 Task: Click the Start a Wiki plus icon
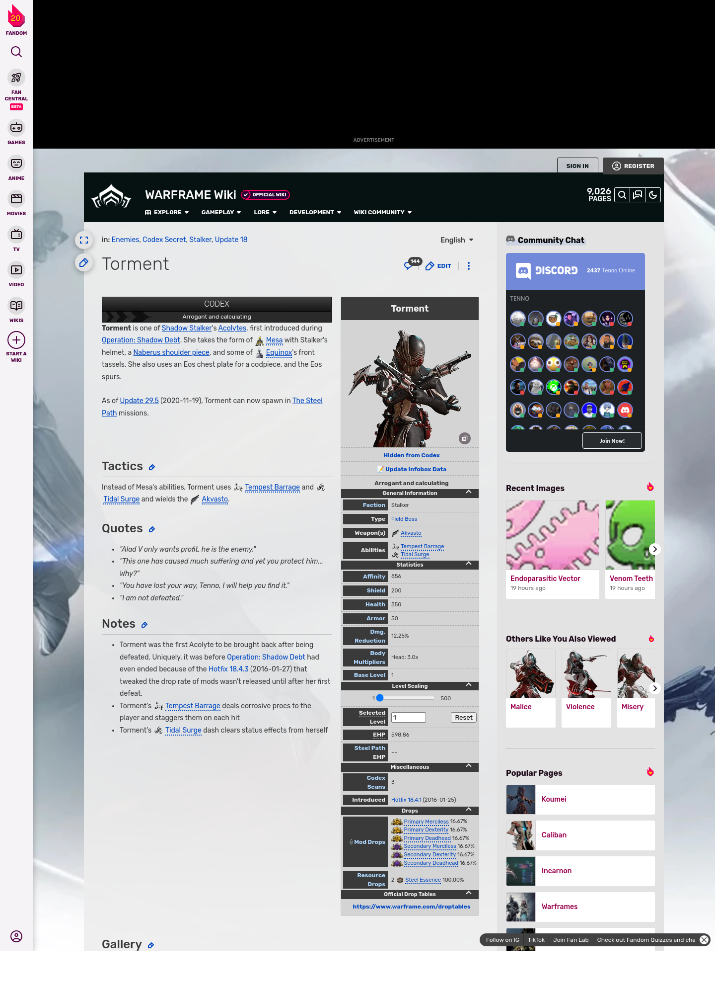16,340
